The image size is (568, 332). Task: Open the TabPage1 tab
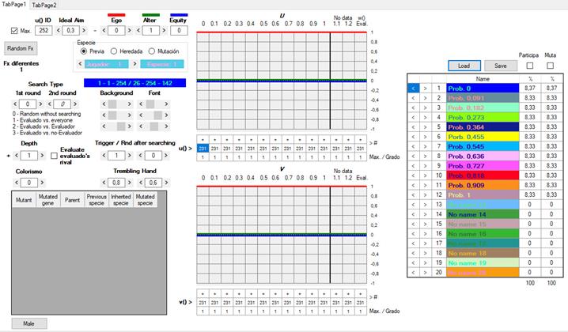click(x=13, y=5)
